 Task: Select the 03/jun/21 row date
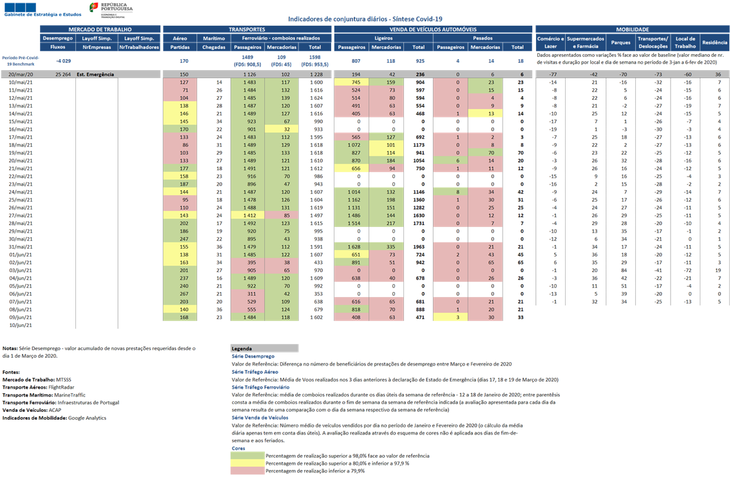tap(21, 271)
